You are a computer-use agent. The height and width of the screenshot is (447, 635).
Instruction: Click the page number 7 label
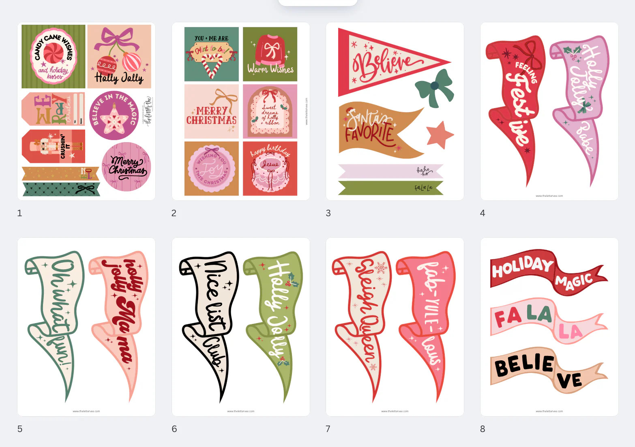coord(328,429)
